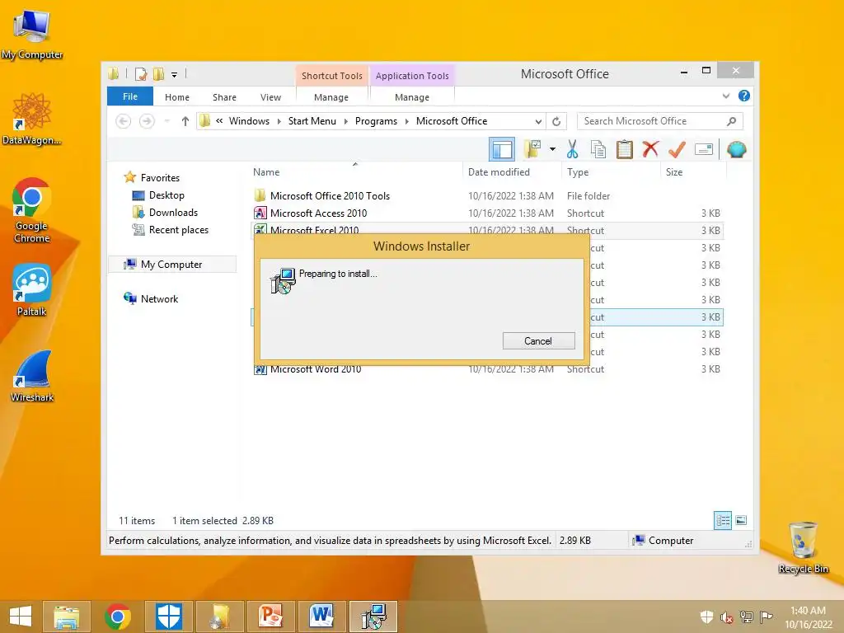This screenshot has width=844, height=633.
Task: Click the Start Menu breadcrumb
Action: pyautogui.click(x=312, y=121)
